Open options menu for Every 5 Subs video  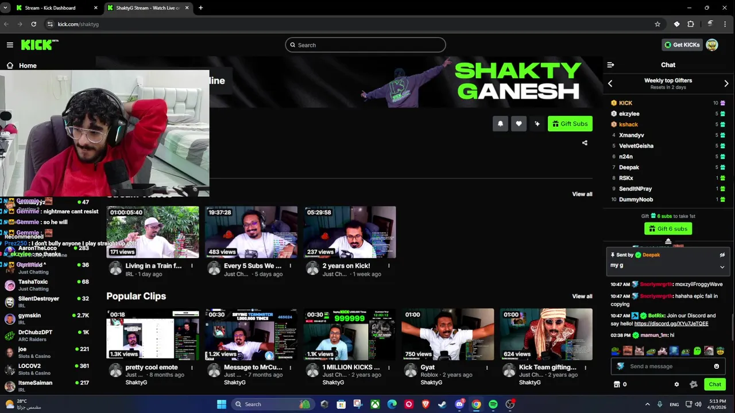point(291,266)
